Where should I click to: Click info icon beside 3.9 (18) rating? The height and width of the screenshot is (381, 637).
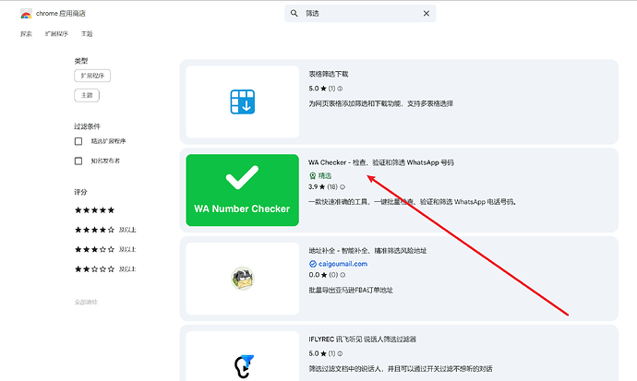[x=343, y=187]
